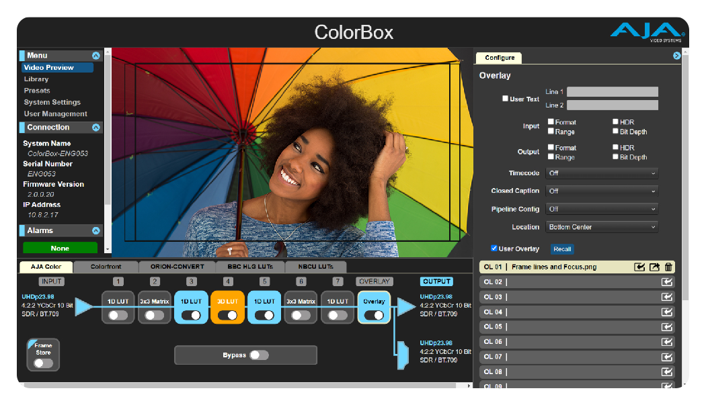Check Output Bit Depth checkbox

pyautogui.click(x=615, y=156)
